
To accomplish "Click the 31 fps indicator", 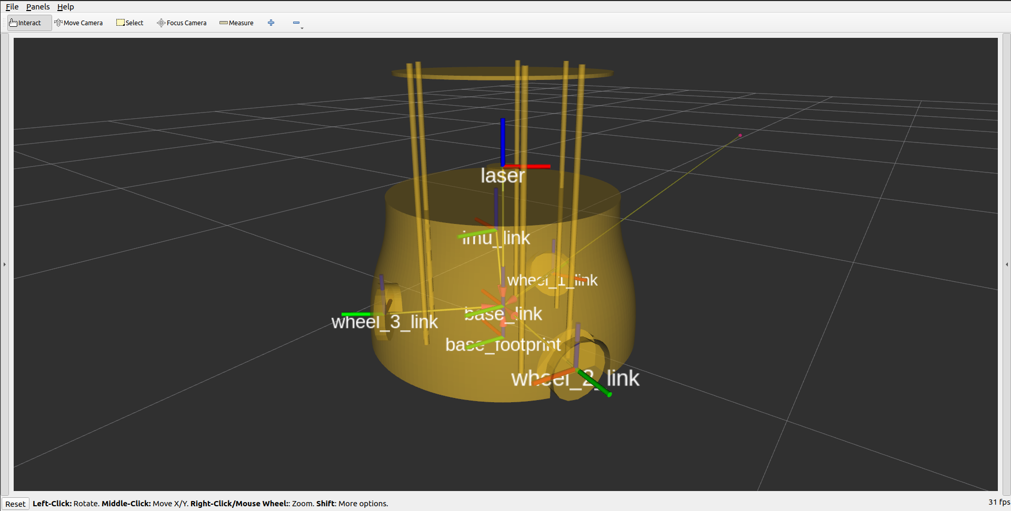I will (999, 502).
